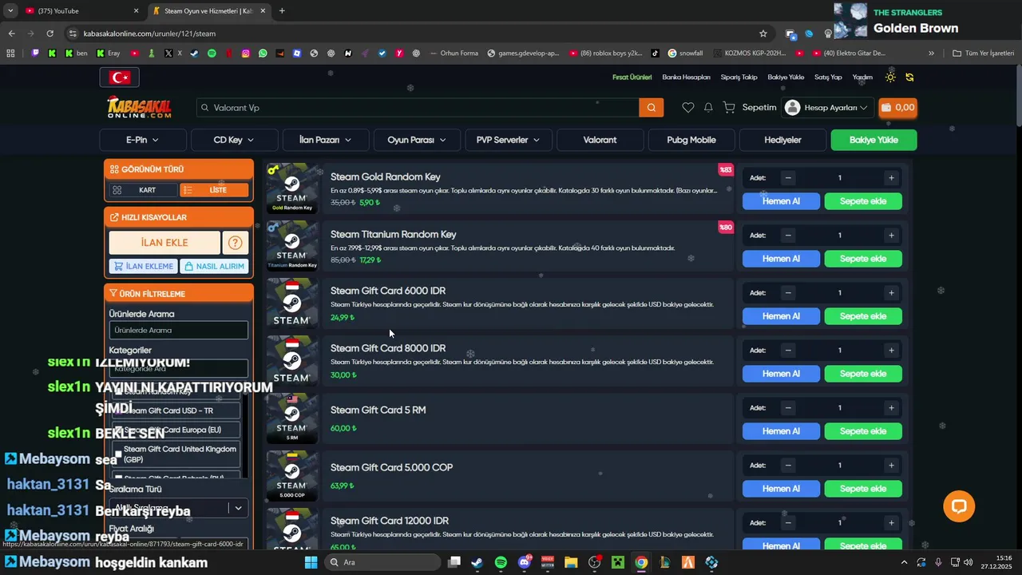1022x575 pixels.
Task: Click the Valorant Vp site search field
Action: [x=418, y=108]
